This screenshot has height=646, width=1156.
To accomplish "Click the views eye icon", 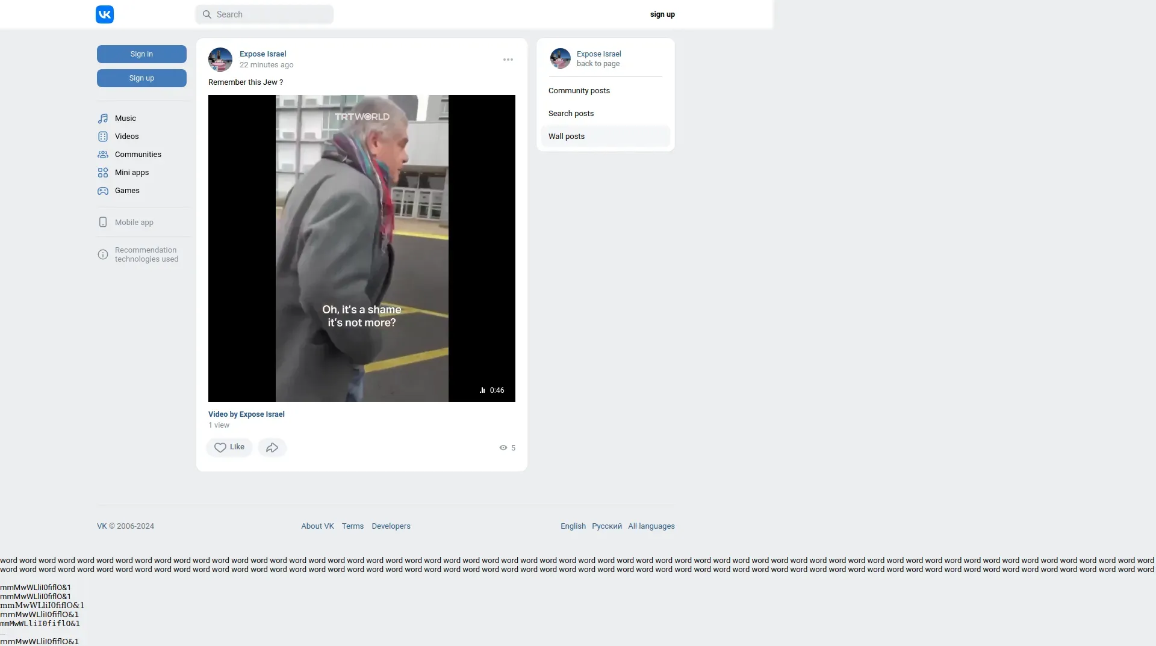I will pos(503,448).
